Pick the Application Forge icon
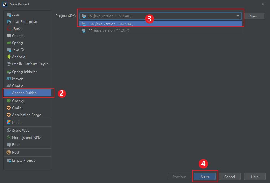This screenshot has width=270, height=183. (9, 115)
